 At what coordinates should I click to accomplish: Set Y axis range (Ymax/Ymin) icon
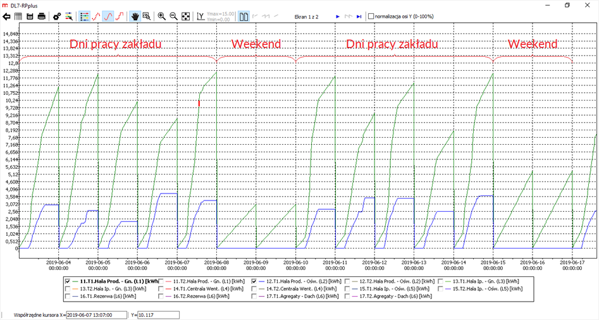pyautogui.click(x=201, y=16)
